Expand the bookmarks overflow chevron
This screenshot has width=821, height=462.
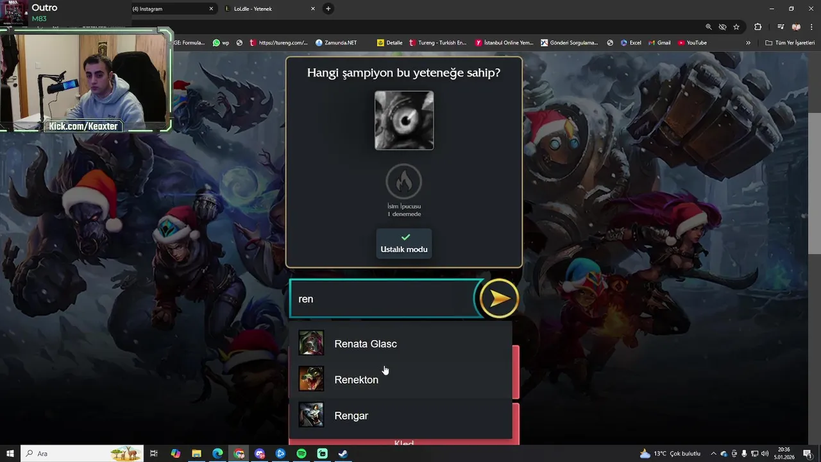coord(748,43)
